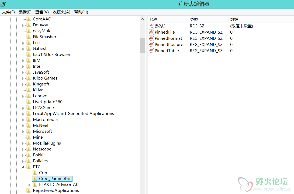
Task: Click the Netscape folder icon
Action: (x=29, y=149)
